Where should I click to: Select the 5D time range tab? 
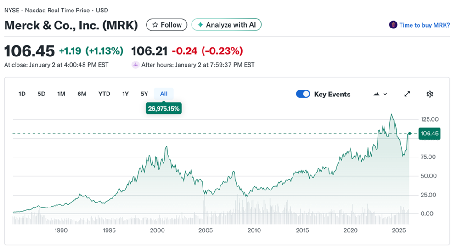[41, 94]
